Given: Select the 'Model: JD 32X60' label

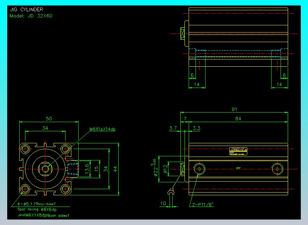Looking at the screenshot, I should (31, 16).
